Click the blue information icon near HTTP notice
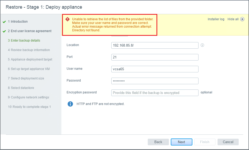Screen dimensions: 249x150 click(70, 104)
